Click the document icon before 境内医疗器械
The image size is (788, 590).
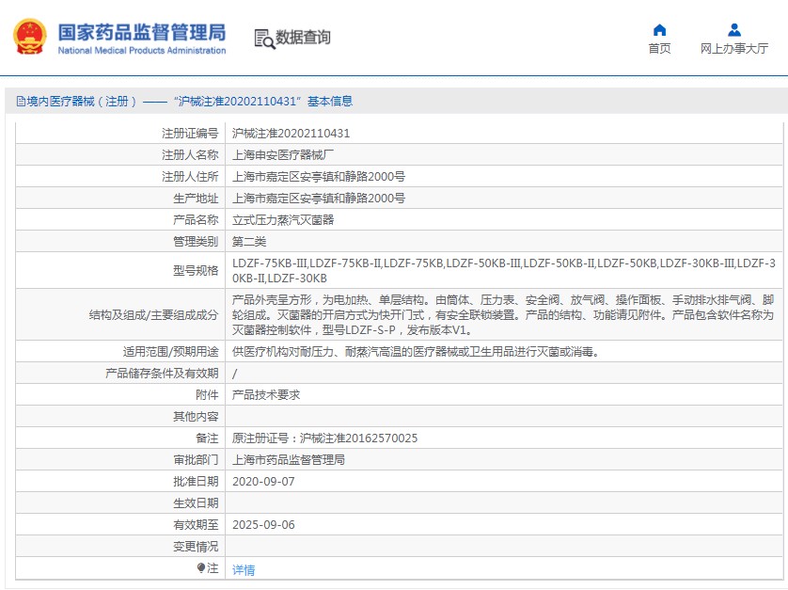click(21, 102)
